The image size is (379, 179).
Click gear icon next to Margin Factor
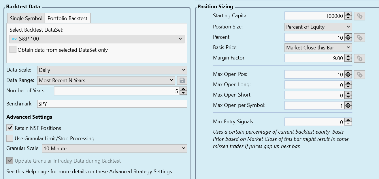click(359, 58)
